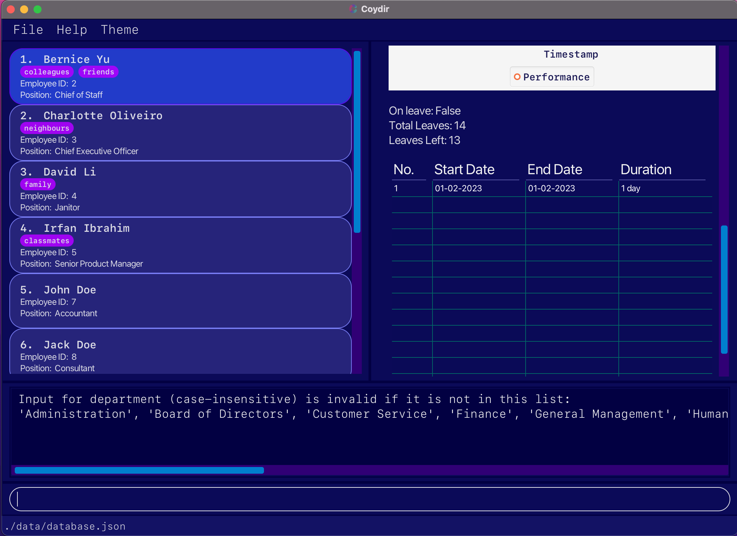
Task: Click the details panel vertical scrollbar
Action: pyautogui.click(x=724, y=289)
